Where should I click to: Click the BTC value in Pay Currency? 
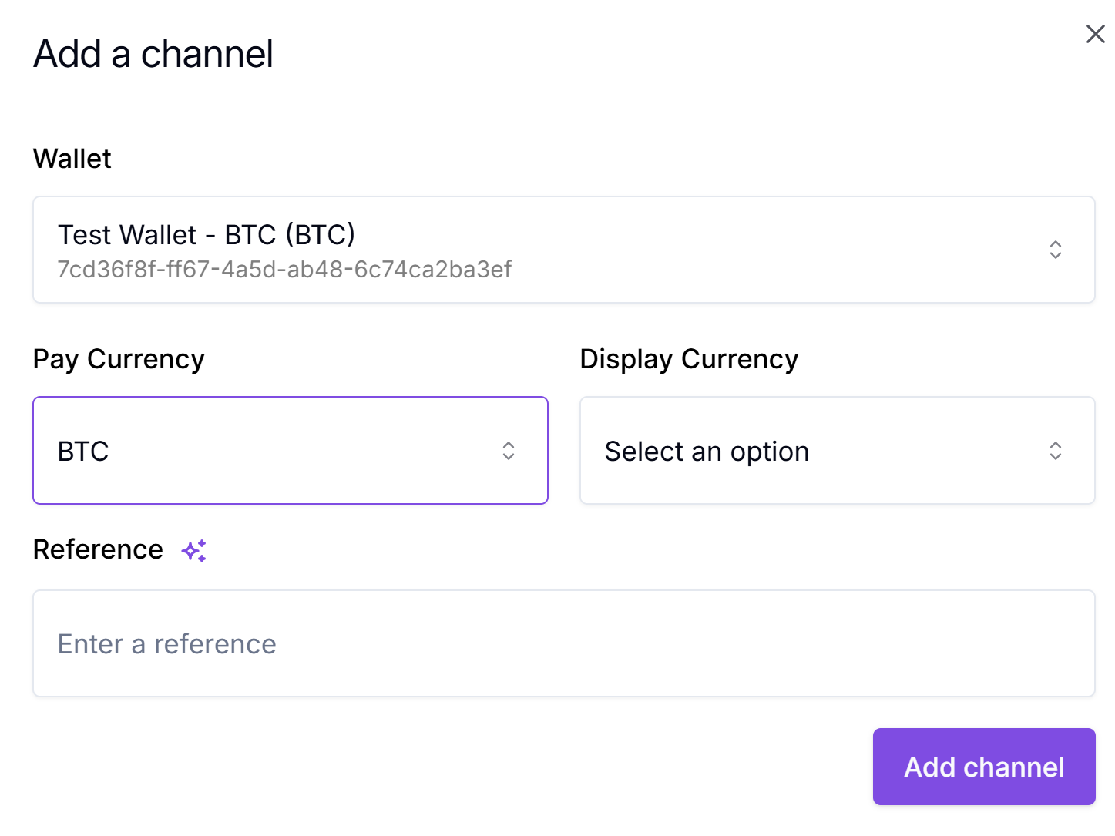pos(83,452)
